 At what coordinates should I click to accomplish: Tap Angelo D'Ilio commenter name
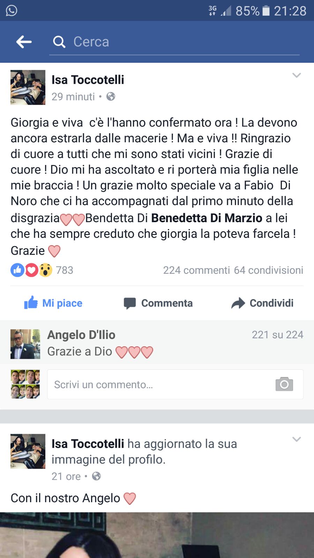pos(81,335)
